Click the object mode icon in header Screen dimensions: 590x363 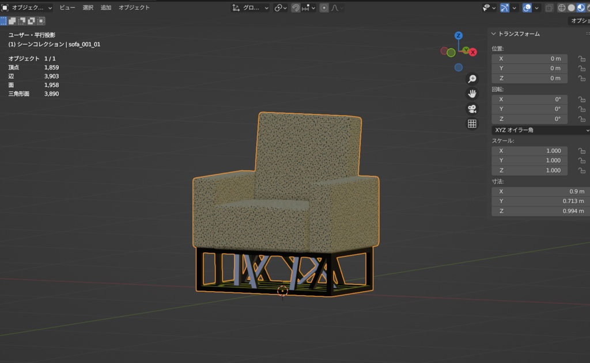(x=5, y=7)
